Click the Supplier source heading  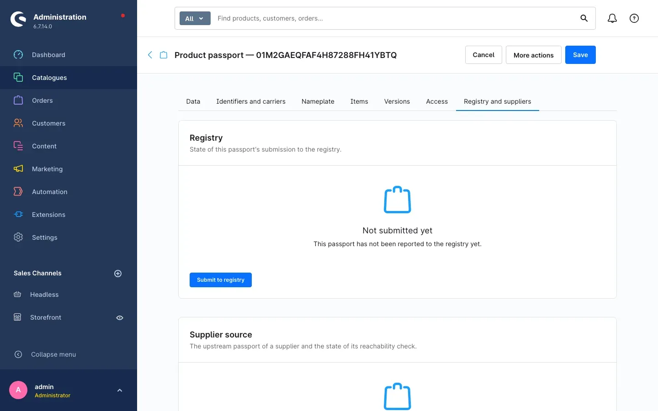pyautogui.click(x=221, y=335)
